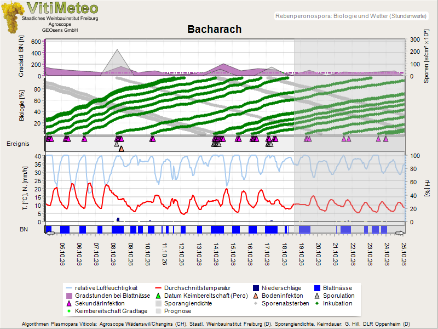Click the Bodeninfektion legend triangle icon
Image resolution: width=438 pixels, height=329 pixels.
[256, 296]
